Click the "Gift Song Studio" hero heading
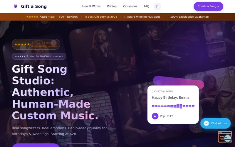Screen dimensions: 235x147 pyautogui.click(x=55, y=92)
